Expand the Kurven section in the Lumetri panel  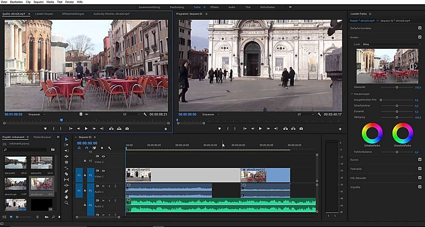pyautogui.click(x=354, y=159)
